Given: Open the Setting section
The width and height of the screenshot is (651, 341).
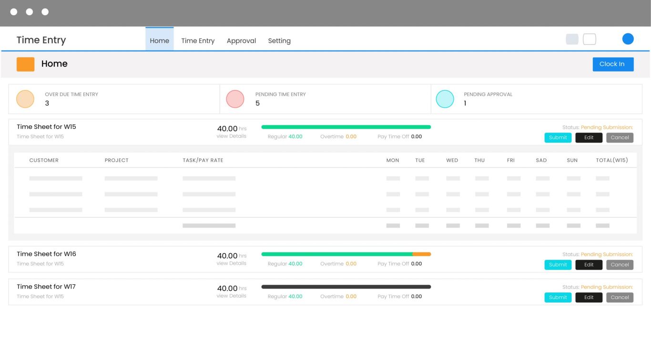Looking at the screenshot, I should [279, 41].
